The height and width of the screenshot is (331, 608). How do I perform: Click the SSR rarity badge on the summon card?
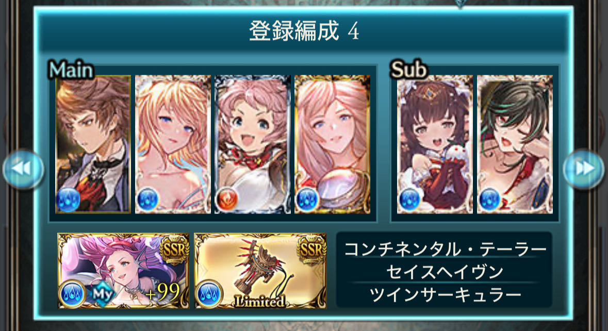(x=174, y=250)
